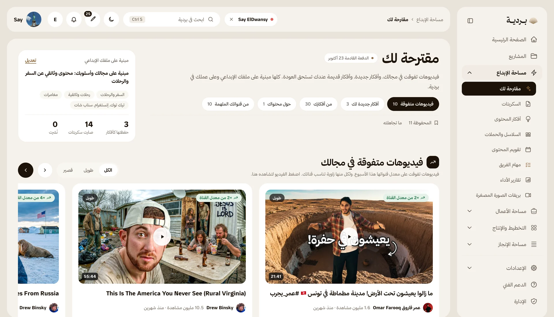Image resolution: width=554 pixels, height=317 pixels.
Task: Click title This Is The America You Never See
Action: pos(176,293)
